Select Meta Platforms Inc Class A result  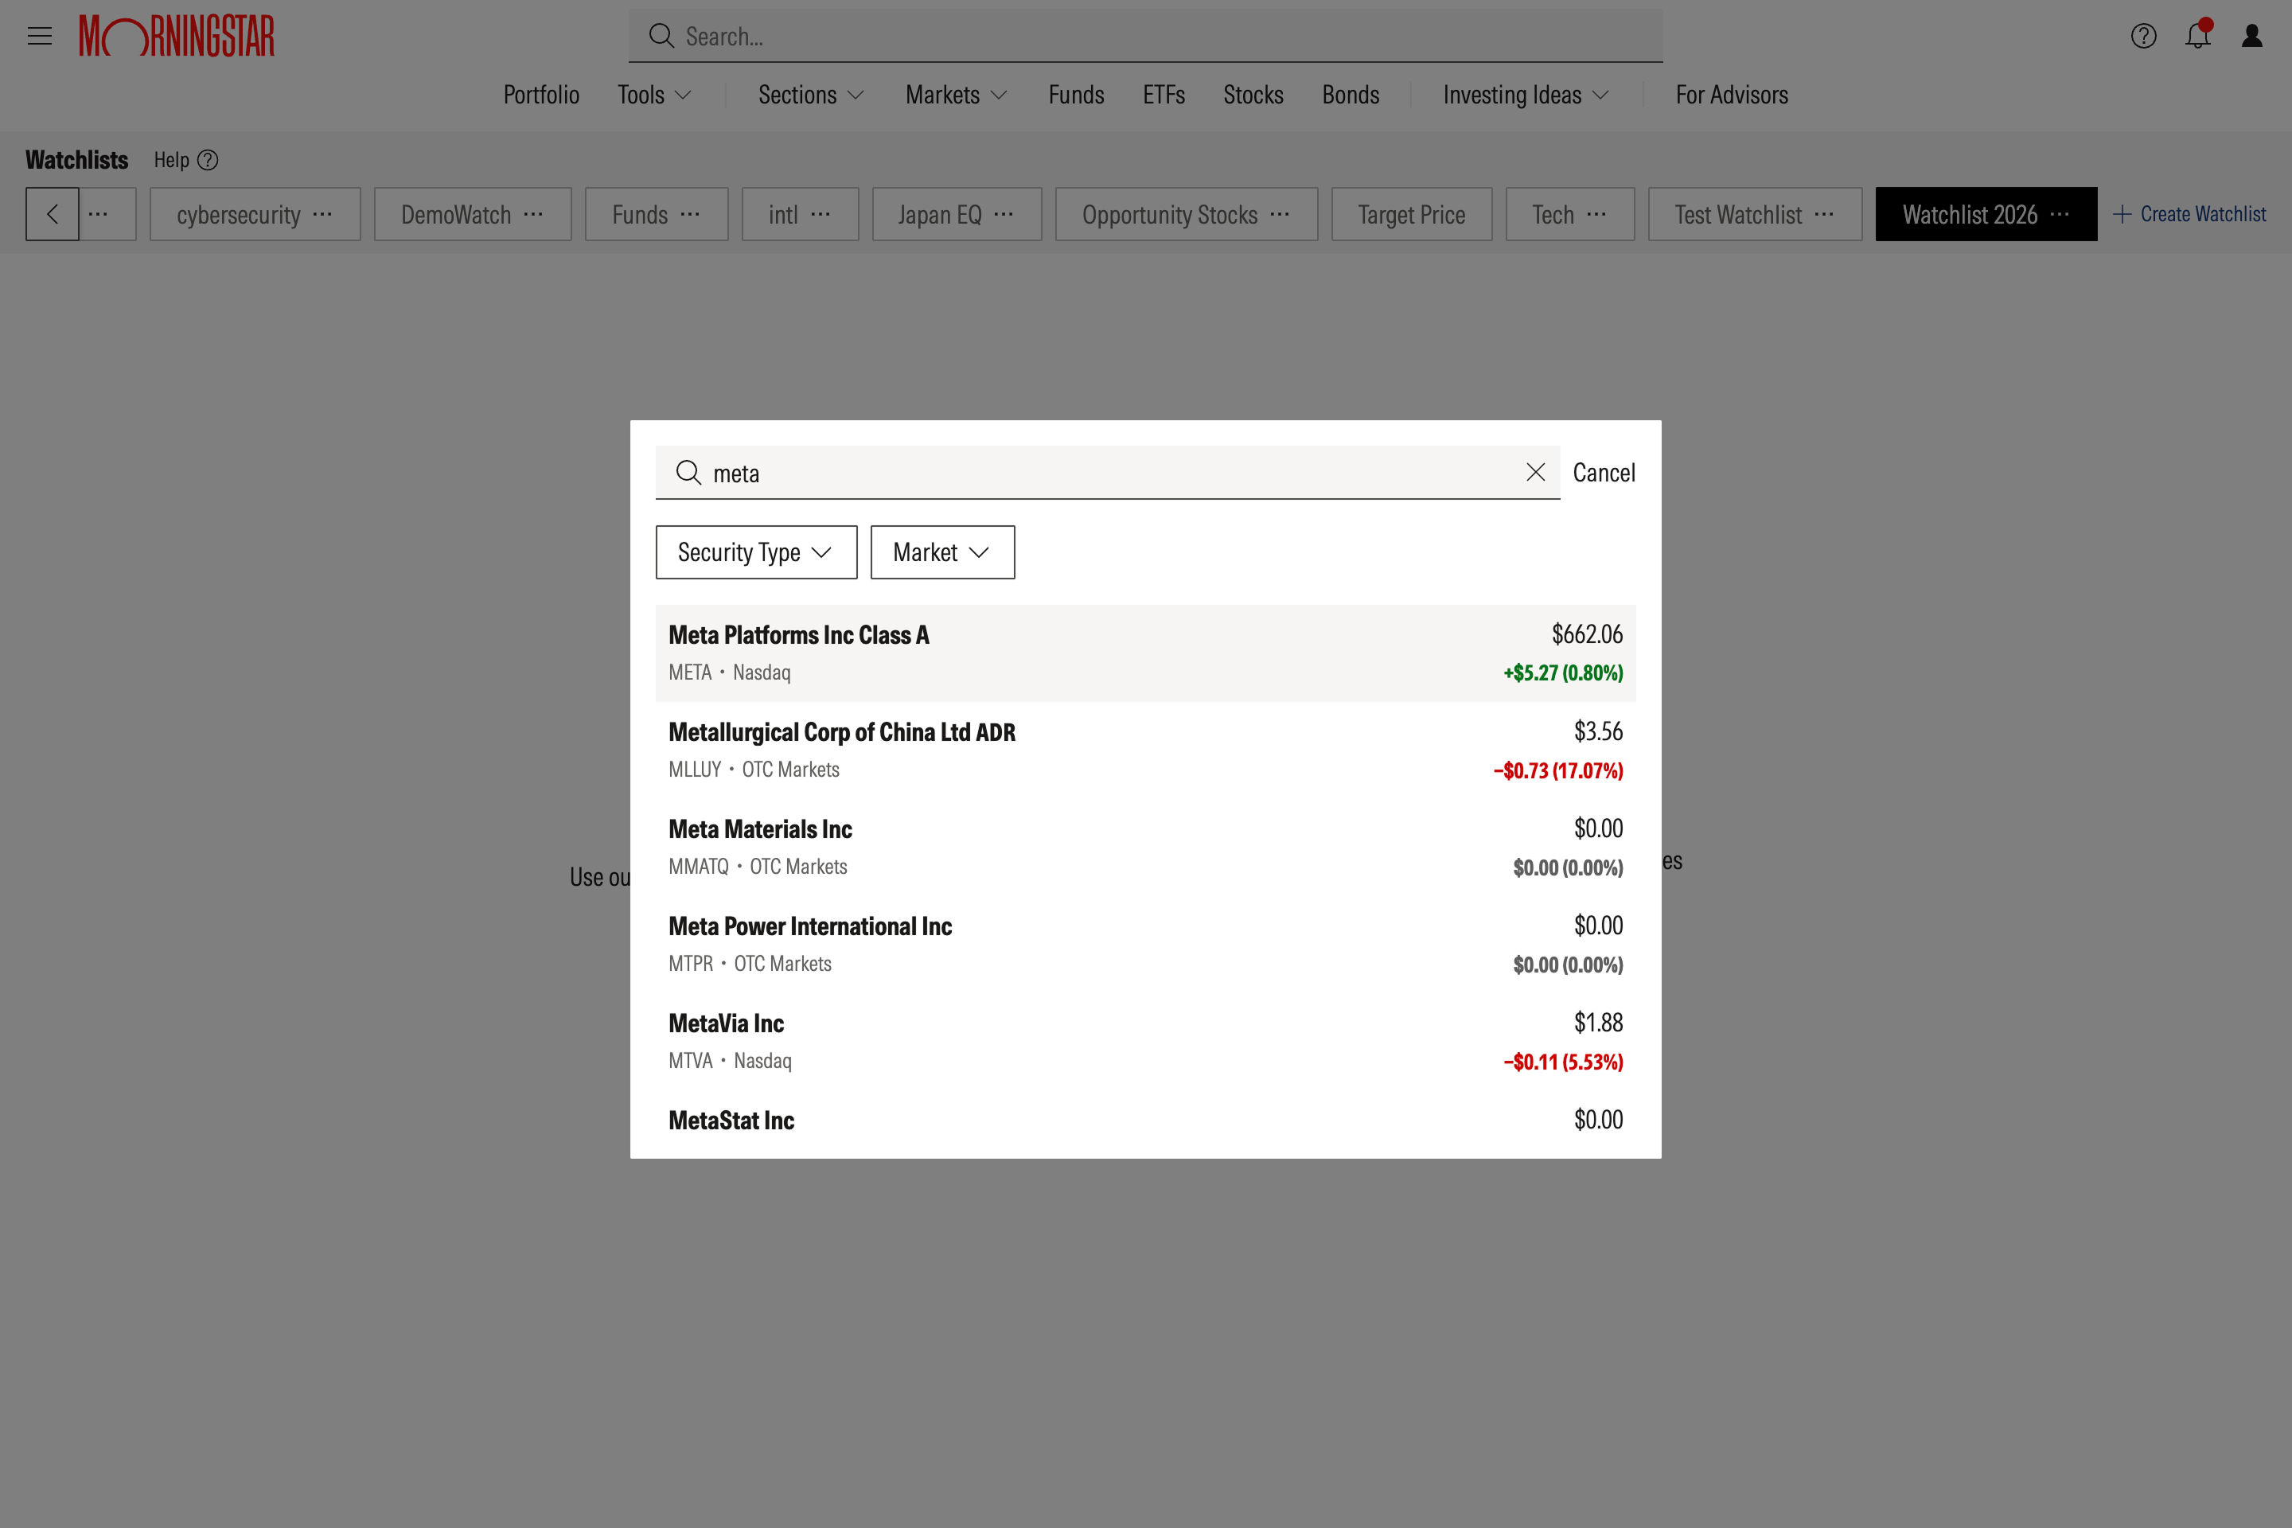pos(1145,653)
